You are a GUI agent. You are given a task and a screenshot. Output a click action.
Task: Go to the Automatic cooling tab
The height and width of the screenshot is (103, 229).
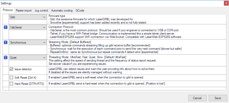62,11
